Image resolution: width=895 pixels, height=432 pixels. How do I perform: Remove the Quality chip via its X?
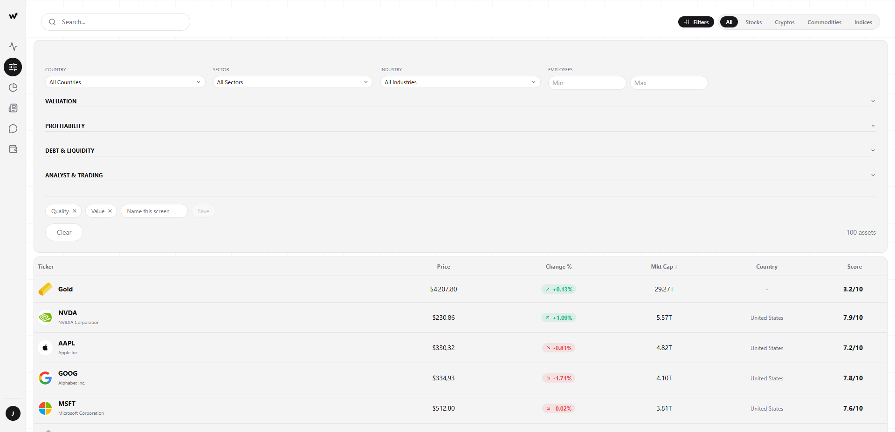[75, 211]
